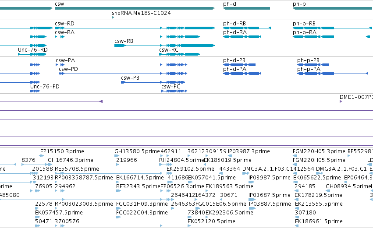Image resolution: width=373 pixels, height=228 pixels.
Task: Select the EK213555.5prime EST label
Action: click(x=319, y=204)
